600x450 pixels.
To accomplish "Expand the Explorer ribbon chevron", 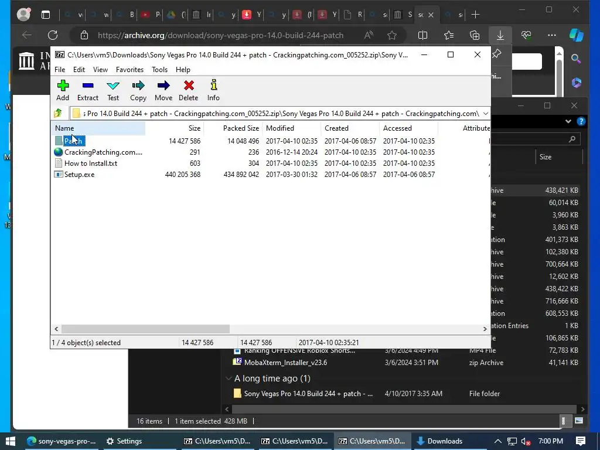I will [x=568, y=121].
